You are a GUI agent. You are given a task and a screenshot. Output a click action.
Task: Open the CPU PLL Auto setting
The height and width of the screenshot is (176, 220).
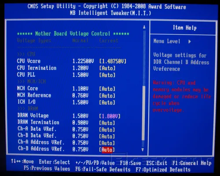tap(107, 75)
